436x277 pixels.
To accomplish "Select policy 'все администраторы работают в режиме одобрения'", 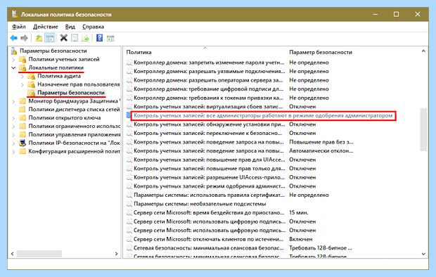I will [x=263, y=115].
